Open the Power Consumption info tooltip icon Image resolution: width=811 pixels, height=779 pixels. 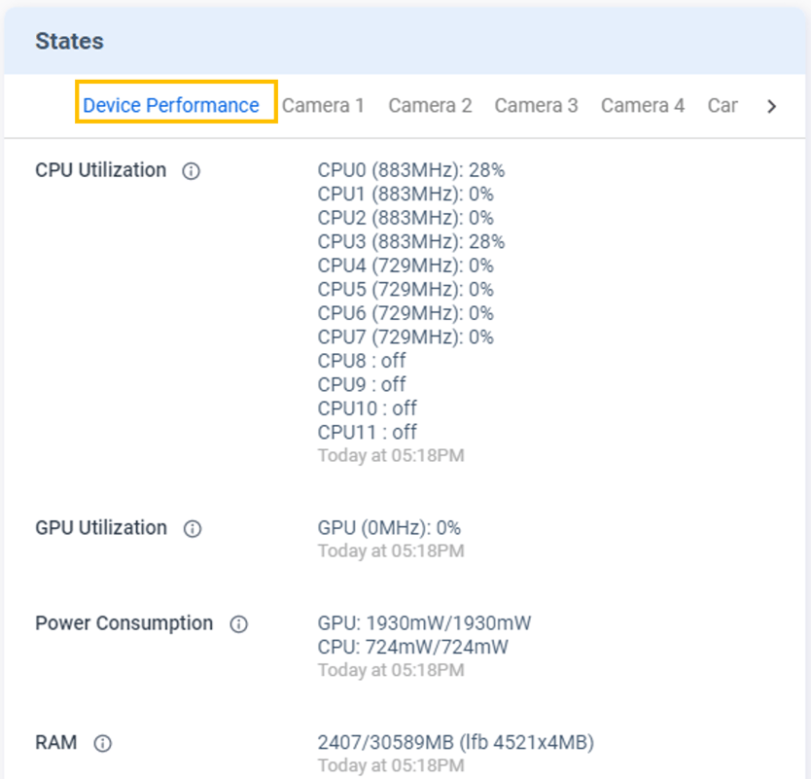[238, 624]
